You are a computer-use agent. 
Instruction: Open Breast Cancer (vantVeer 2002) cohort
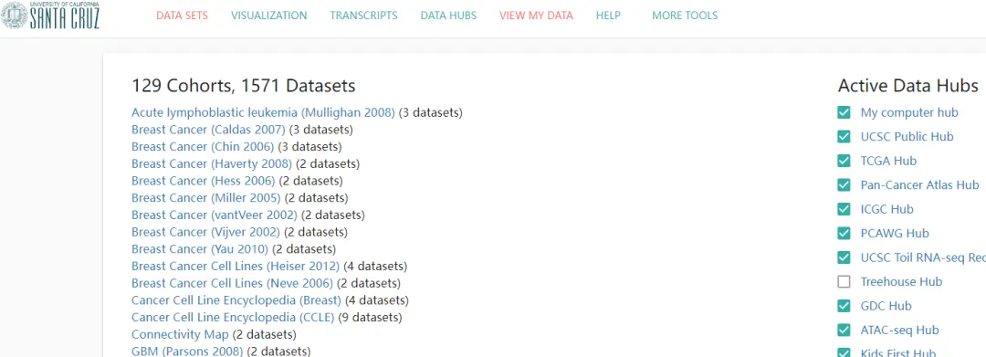215,215
